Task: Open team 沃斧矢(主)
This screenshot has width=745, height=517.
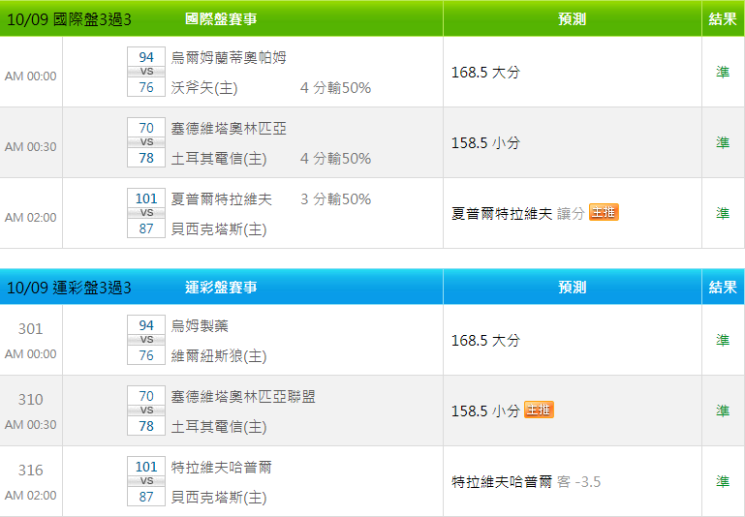Action: tap(204, 88)
